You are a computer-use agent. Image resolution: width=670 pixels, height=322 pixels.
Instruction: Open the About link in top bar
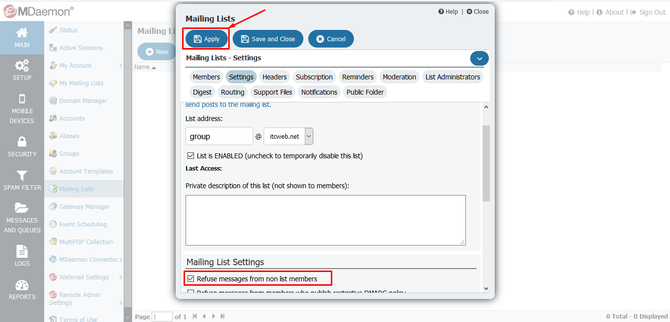coord(610,12)
